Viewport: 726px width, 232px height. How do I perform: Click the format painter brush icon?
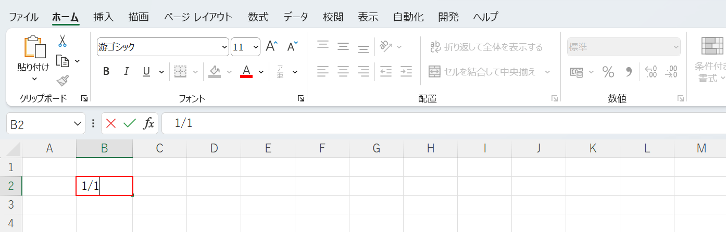(62, 81)
